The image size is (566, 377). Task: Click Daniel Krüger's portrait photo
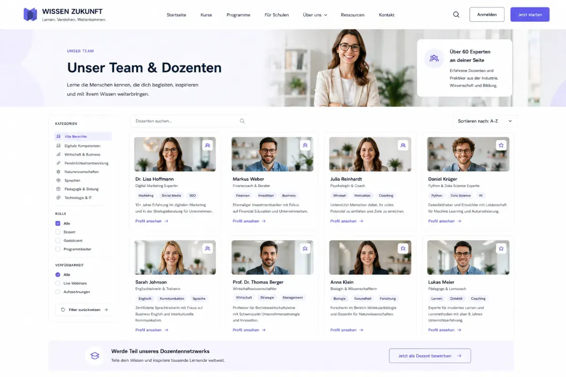click(468, 154)
